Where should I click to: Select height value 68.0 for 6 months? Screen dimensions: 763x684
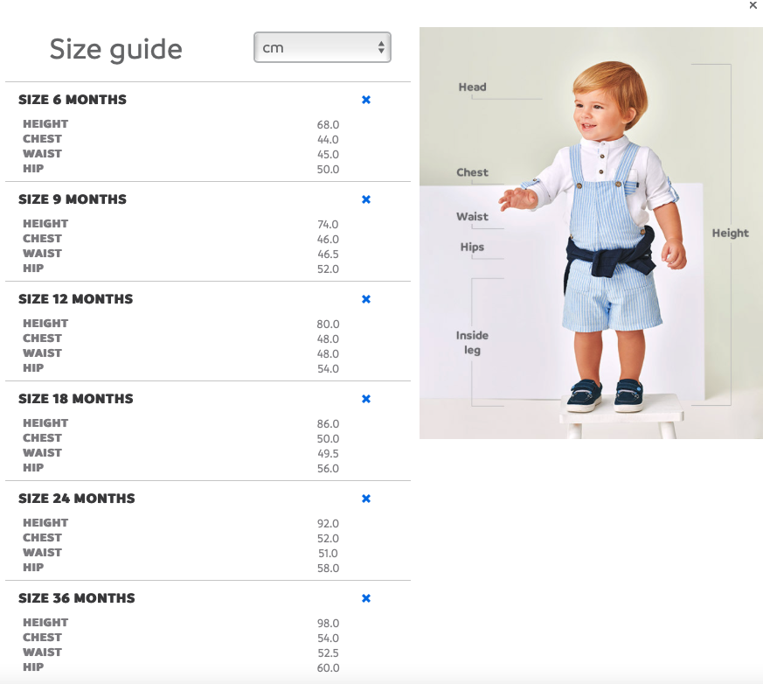(328, 125)
